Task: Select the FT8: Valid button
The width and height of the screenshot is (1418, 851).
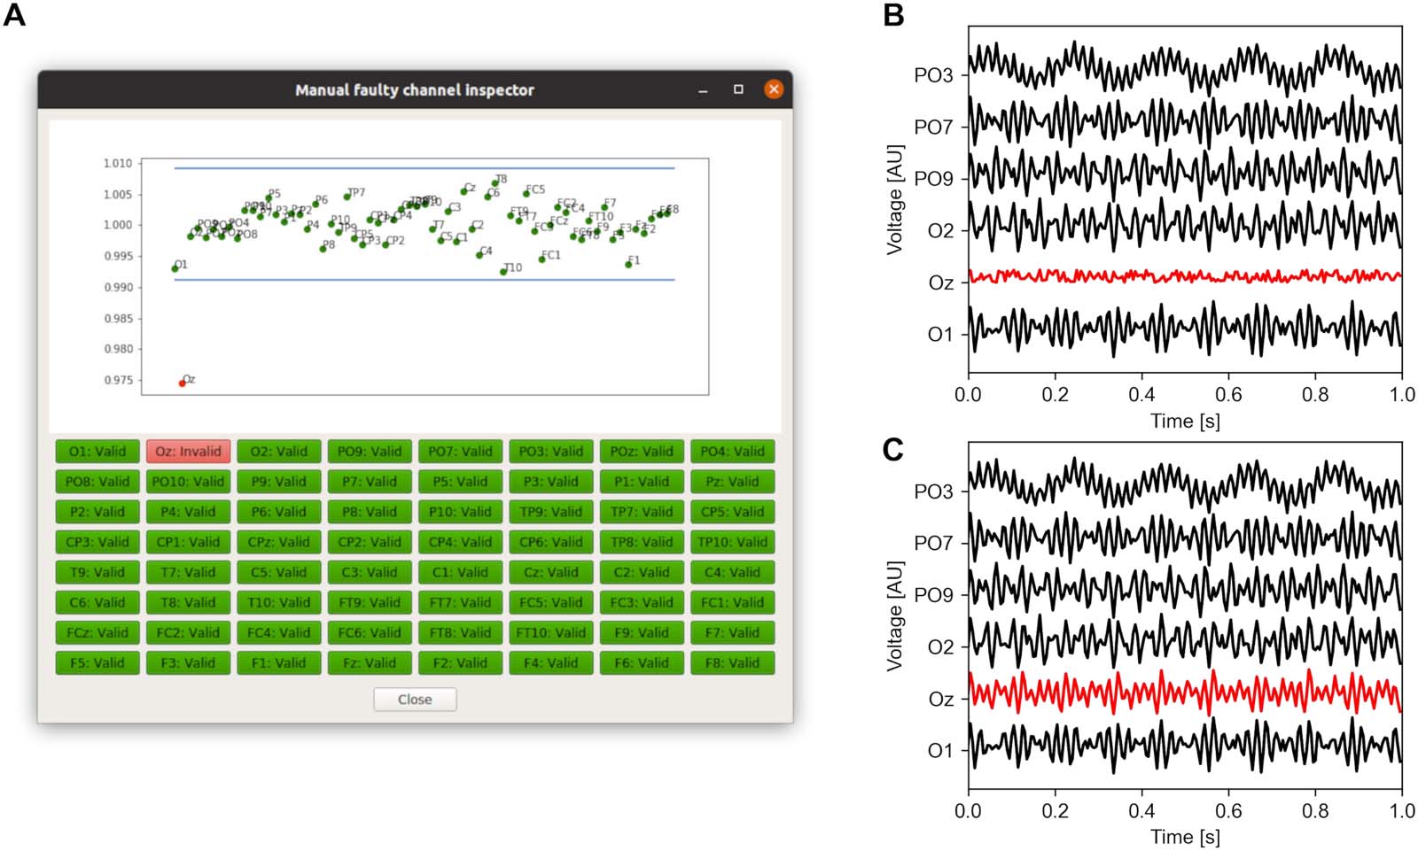Action: pyautogui.click(x=460, y=632)
